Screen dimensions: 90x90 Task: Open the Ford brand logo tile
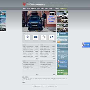[35, 38]
